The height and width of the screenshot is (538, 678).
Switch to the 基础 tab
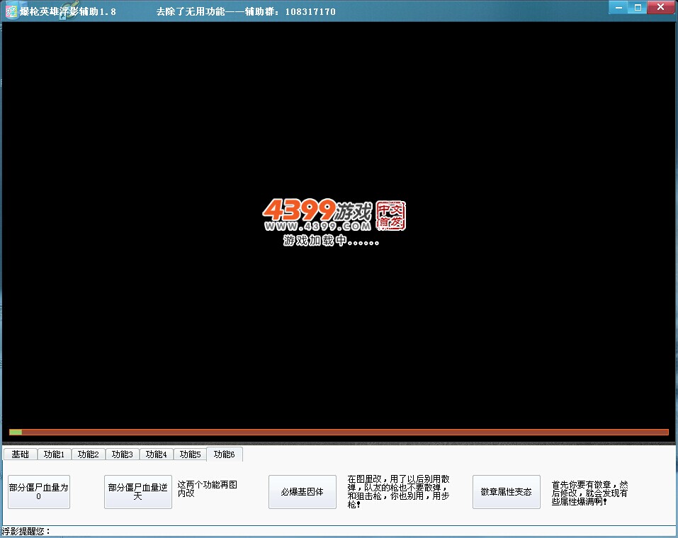point(20,454)
